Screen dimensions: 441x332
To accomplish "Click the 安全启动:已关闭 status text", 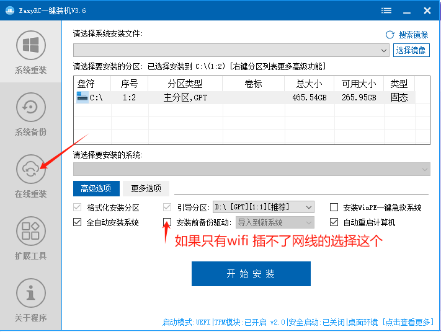I will pos(316,322).
